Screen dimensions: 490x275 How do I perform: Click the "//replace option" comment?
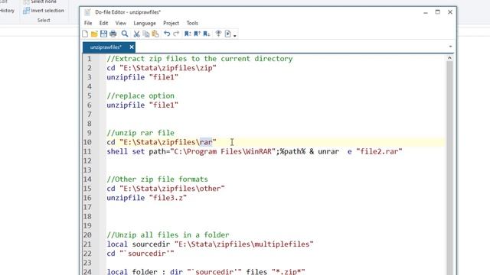141,95
